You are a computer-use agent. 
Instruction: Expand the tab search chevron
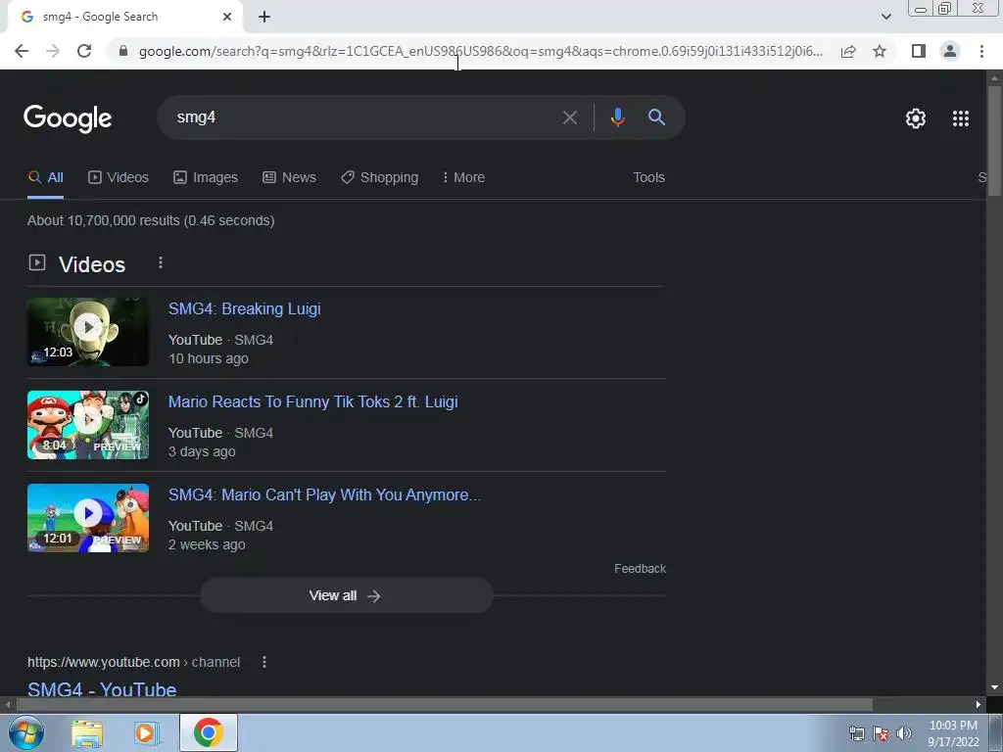tap(885, 17)
